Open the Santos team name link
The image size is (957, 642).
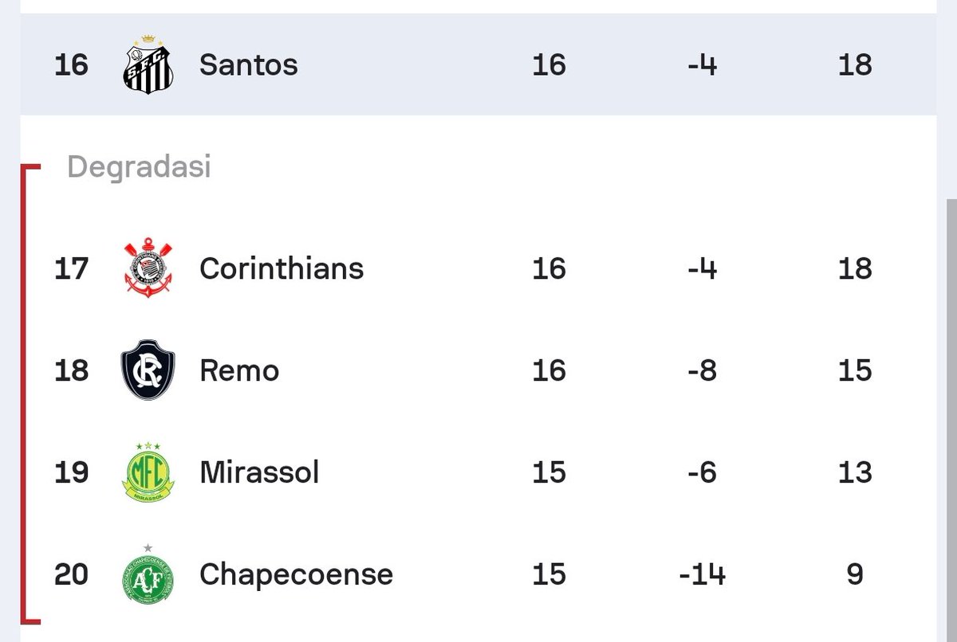coord(248,65)
